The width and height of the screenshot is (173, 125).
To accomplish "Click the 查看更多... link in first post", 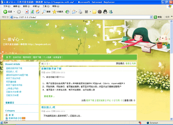I will coord(49,96).
